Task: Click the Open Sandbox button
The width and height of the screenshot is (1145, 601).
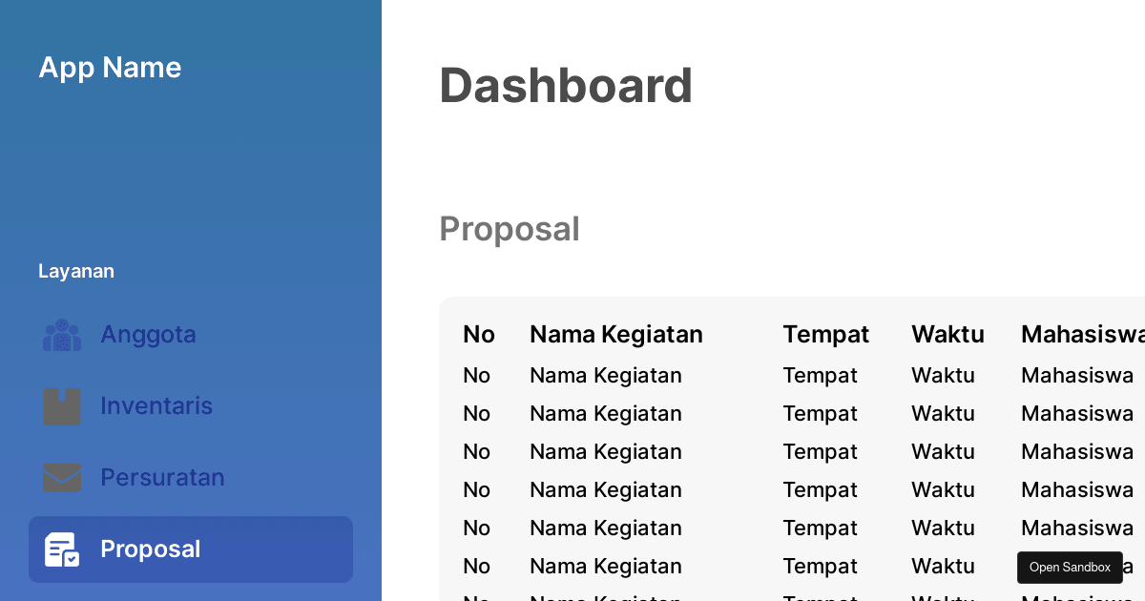Action: 1070,567
